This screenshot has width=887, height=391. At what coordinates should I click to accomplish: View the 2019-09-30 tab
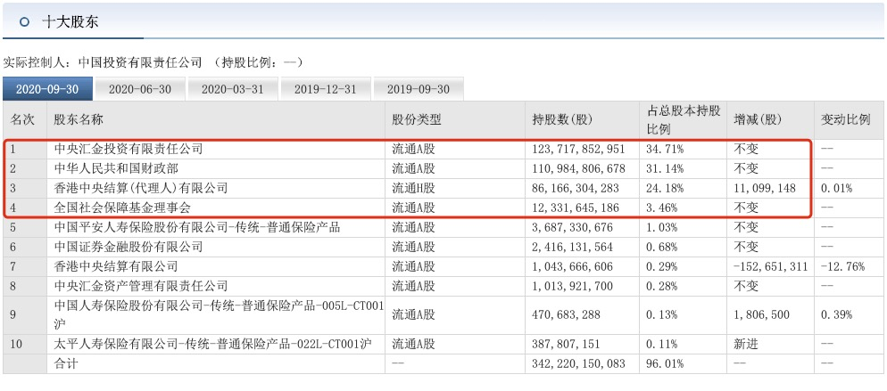point(419,89)
